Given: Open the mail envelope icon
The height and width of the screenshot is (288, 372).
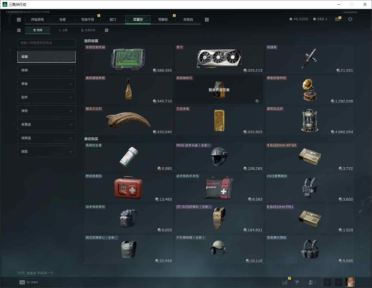Looking at the screenshot, I should (337, 19).
